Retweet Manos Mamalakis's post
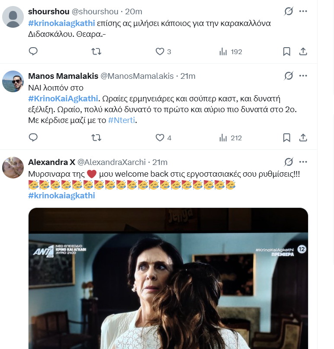The width and height of the screenshot is (334, 349). [x=96, y=138]
